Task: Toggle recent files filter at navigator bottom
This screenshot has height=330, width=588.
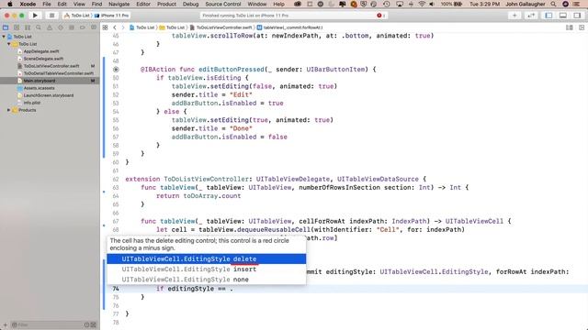Action: 86,324
